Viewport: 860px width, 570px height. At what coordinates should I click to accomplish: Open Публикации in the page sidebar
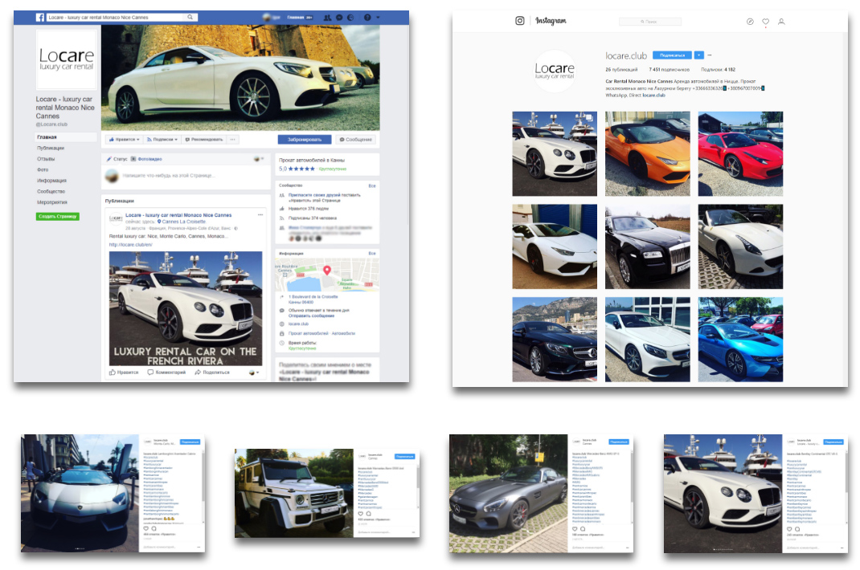tap(51, 148)
